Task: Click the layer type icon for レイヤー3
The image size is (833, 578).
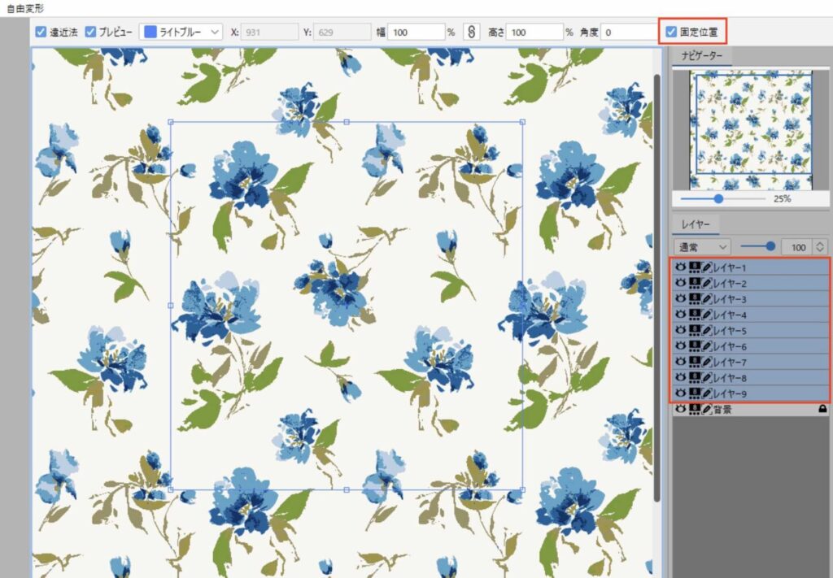Action: (x=695, y=299)
